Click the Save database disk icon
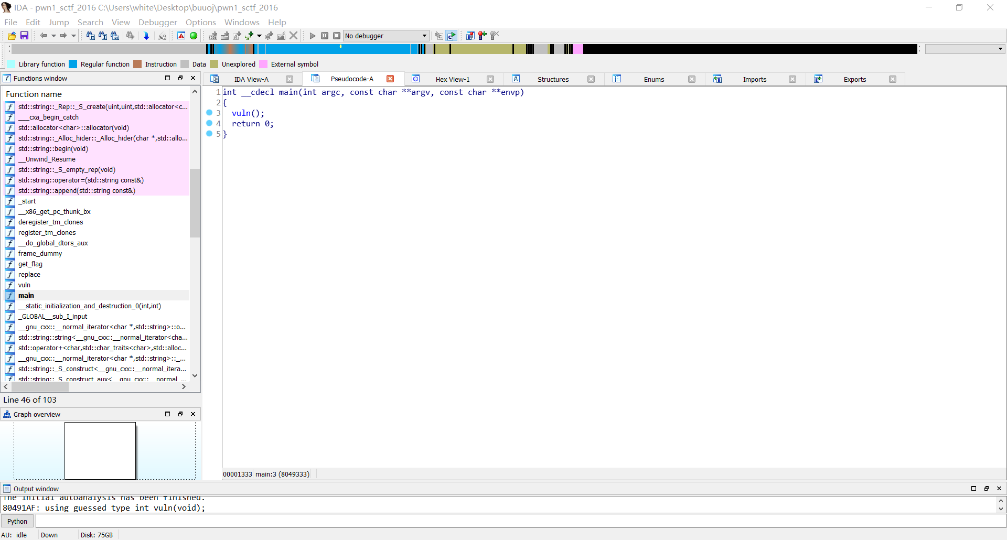Image resolution: width=1007 pixels, height=540 pixels. tap(24, 36)
